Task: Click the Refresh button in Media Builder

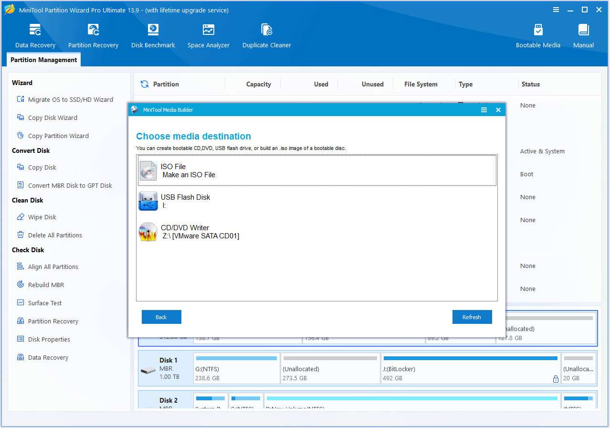Action: coord(472,317)
